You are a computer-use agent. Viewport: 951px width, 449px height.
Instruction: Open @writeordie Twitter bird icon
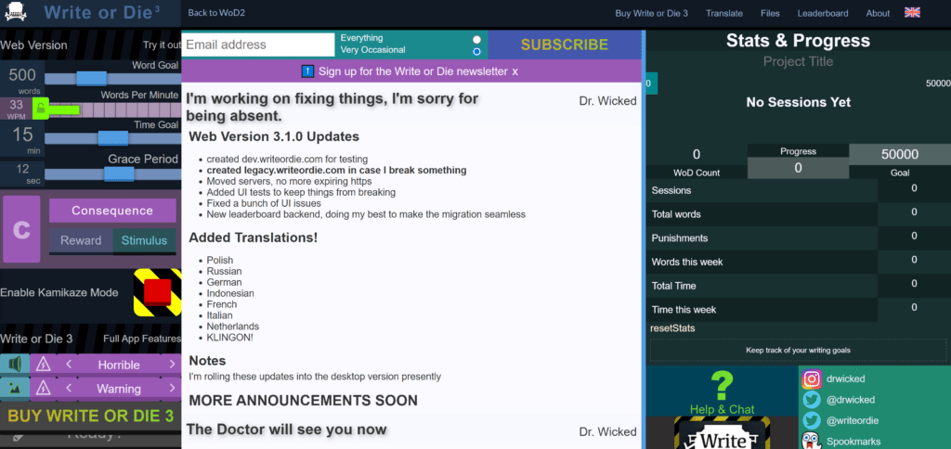pyautogui.click(x=812, y=420)
